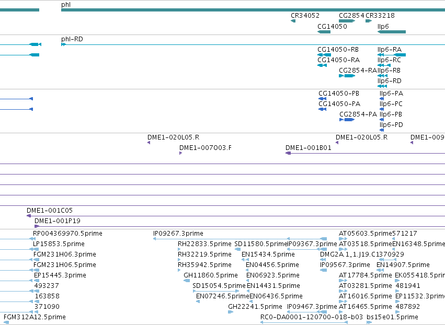Click the Ilp6 gene bar glyph
Viewport: 445px width, 325px height.
tap(392, 32)
